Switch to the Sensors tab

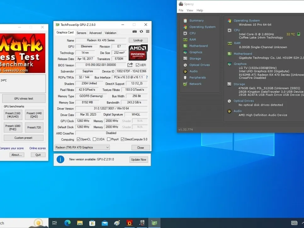[81, 33]
